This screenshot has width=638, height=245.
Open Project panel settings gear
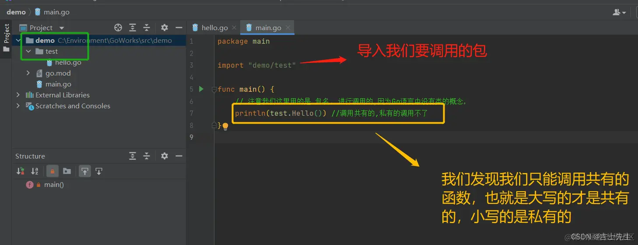[x=165, y=28]
